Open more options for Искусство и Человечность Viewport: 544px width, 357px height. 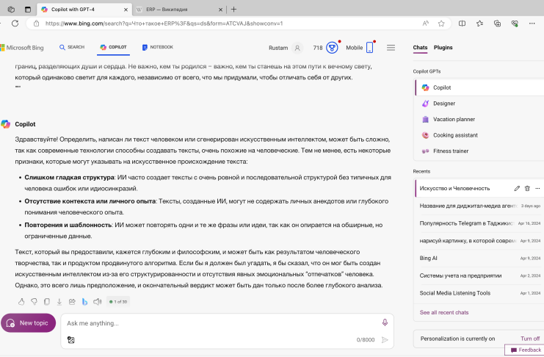coord(537,188)
